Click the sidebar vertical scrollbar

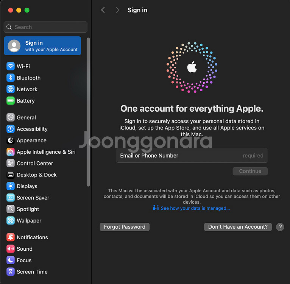[88, 112]
